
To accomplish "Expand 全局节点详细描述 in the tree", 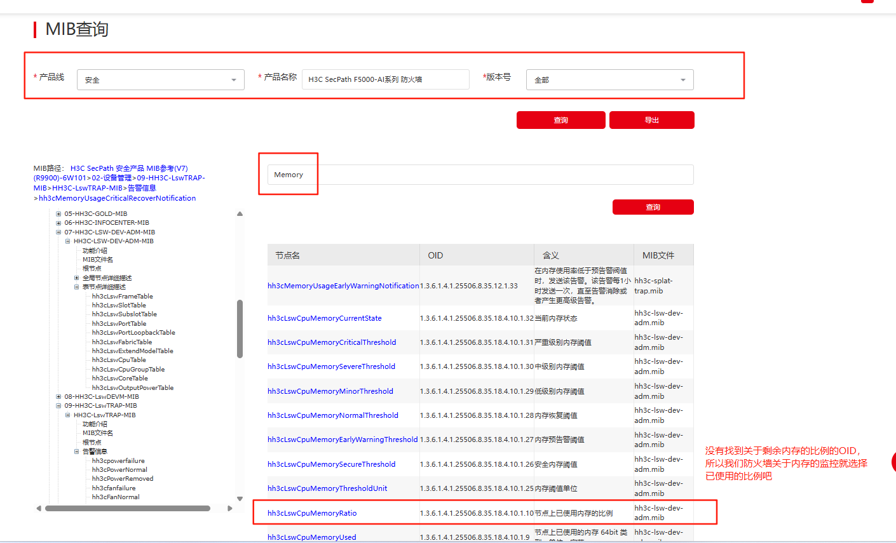I will click(77, 278).
